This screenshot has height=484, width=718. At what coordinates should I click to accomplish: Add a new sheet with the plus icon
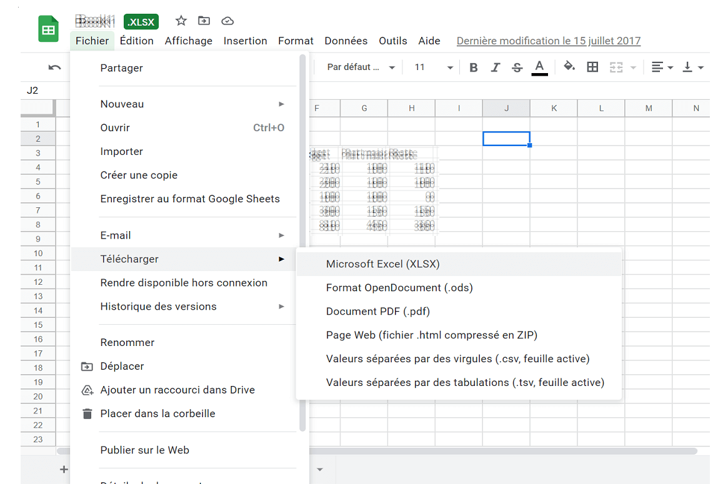click(64, 470)
